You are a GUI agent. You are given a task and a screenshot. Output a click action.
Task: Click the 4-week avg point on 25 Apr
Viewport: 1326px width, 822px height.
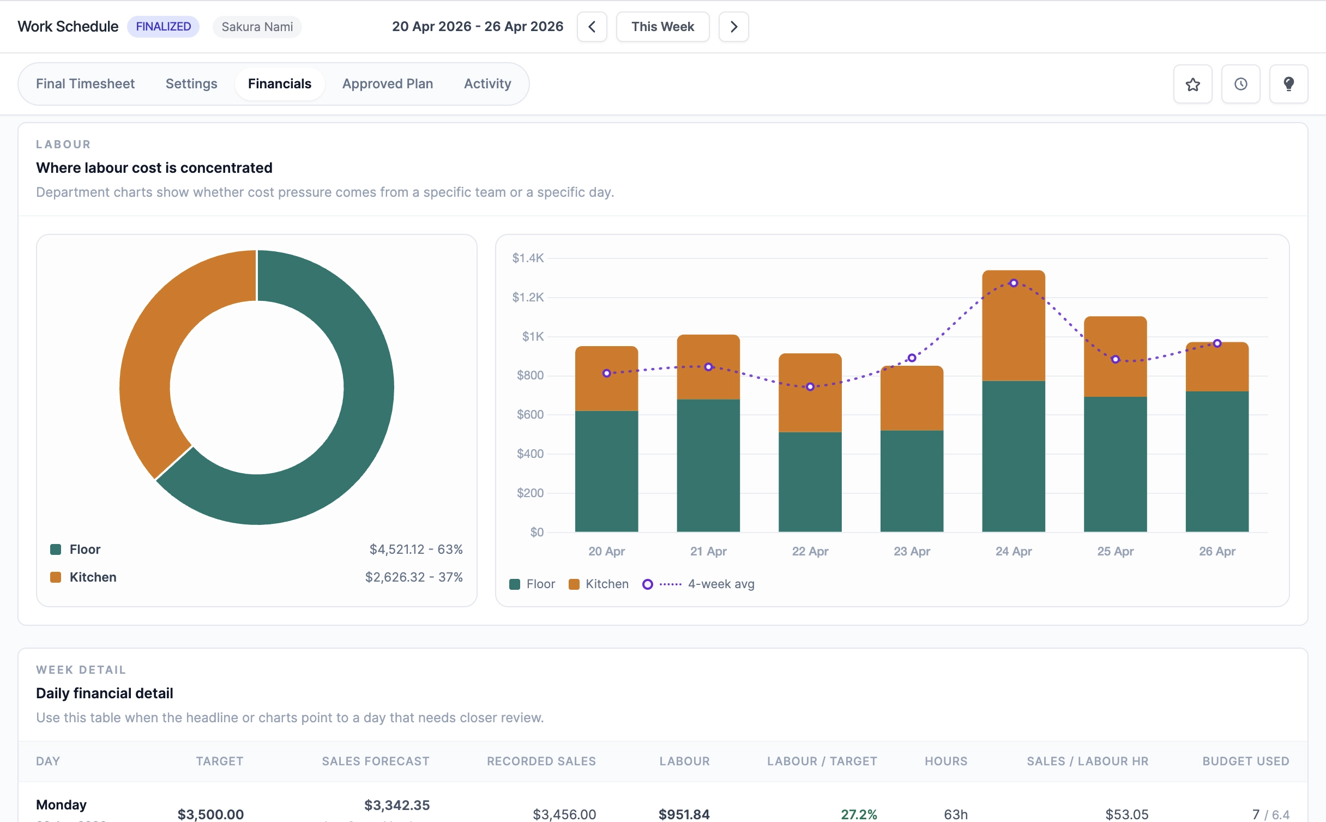point(1116,359)
